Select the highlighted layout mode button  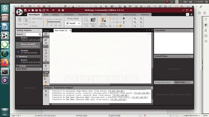coord(46,46)
